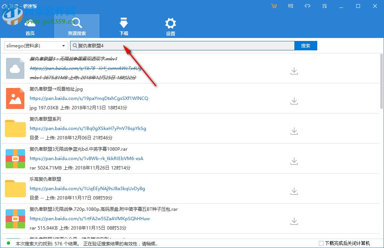Open link pan.baidu.com/s/1UqEEyNAj9sJ8a3kqUvDy8g
This screenshot has height=248, width=384.
click(x=87, y=189)
